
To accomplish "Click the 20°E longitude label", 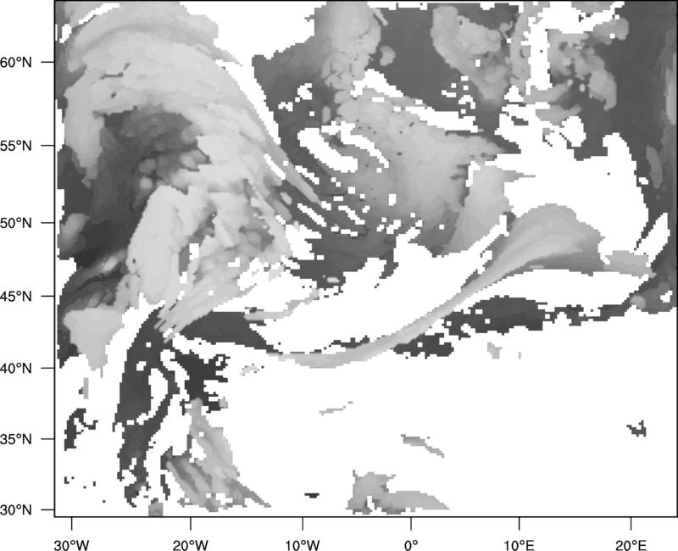I will point(631,545).
